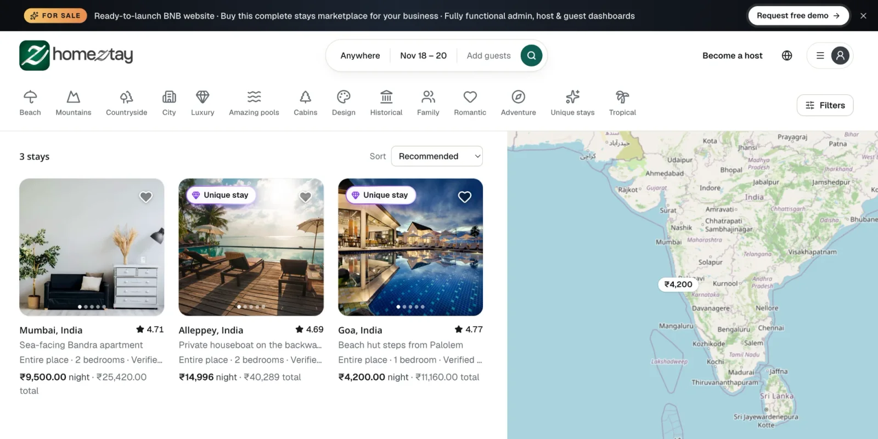The width and height of the screenshot is (878, 439).
Task: Favorite the Mumbai apartment listing
Action: (x=146, y=197)
